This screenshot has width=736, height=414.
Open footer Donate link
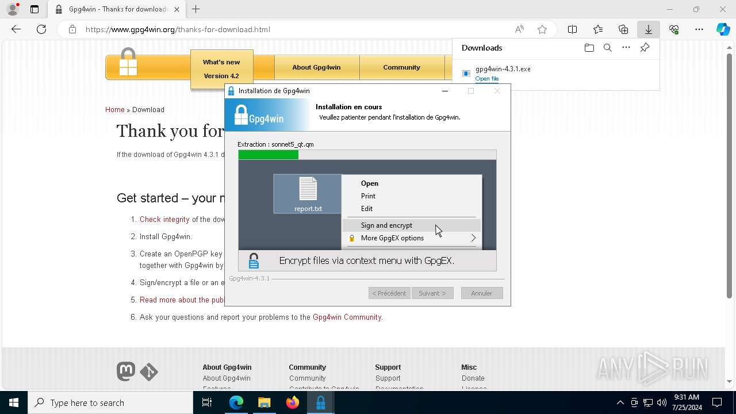(473, 378)
